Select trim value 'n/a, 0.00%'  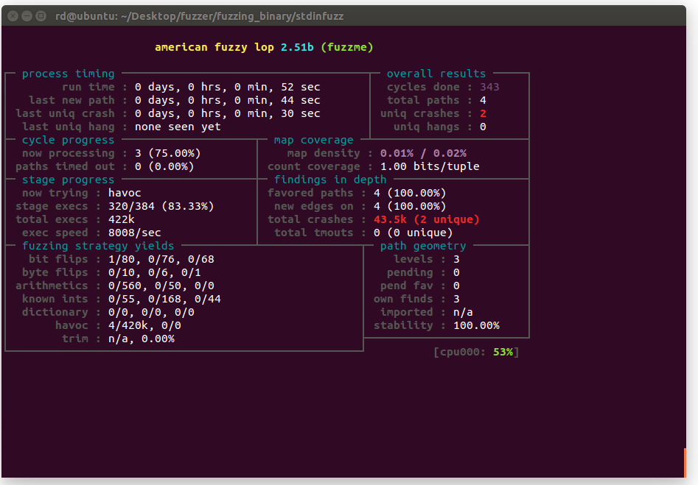click(x=141, y=339)
